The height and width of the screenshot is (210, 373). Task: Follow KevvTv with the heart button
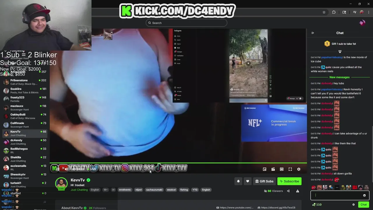pos(247,181)
